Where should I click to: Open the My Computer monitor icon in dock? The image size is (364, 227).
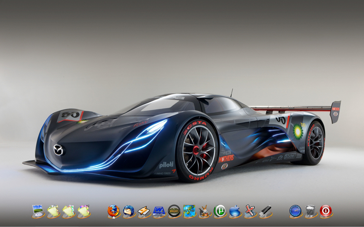[38, 211]
